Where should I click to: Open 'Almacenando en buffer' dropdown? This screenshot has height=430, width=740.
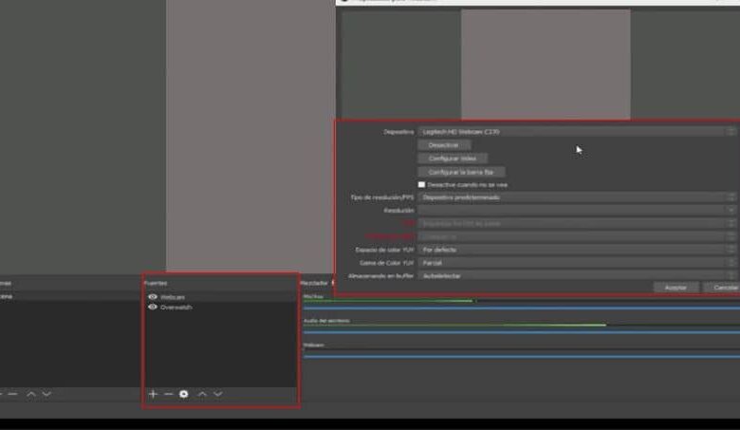coord(576,275)
